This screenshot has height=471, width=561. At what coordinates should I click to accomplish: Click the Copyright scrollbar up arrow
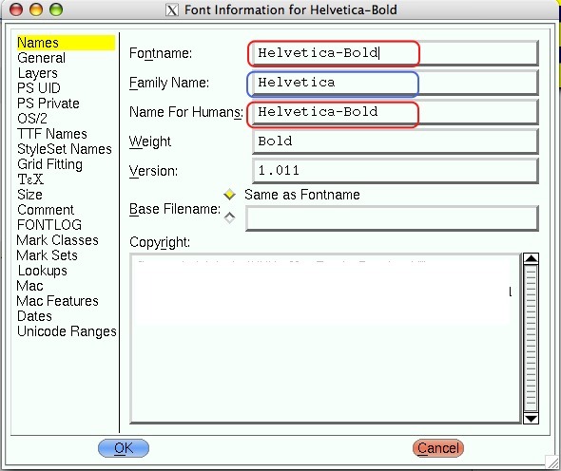click(x=531, y=258)
